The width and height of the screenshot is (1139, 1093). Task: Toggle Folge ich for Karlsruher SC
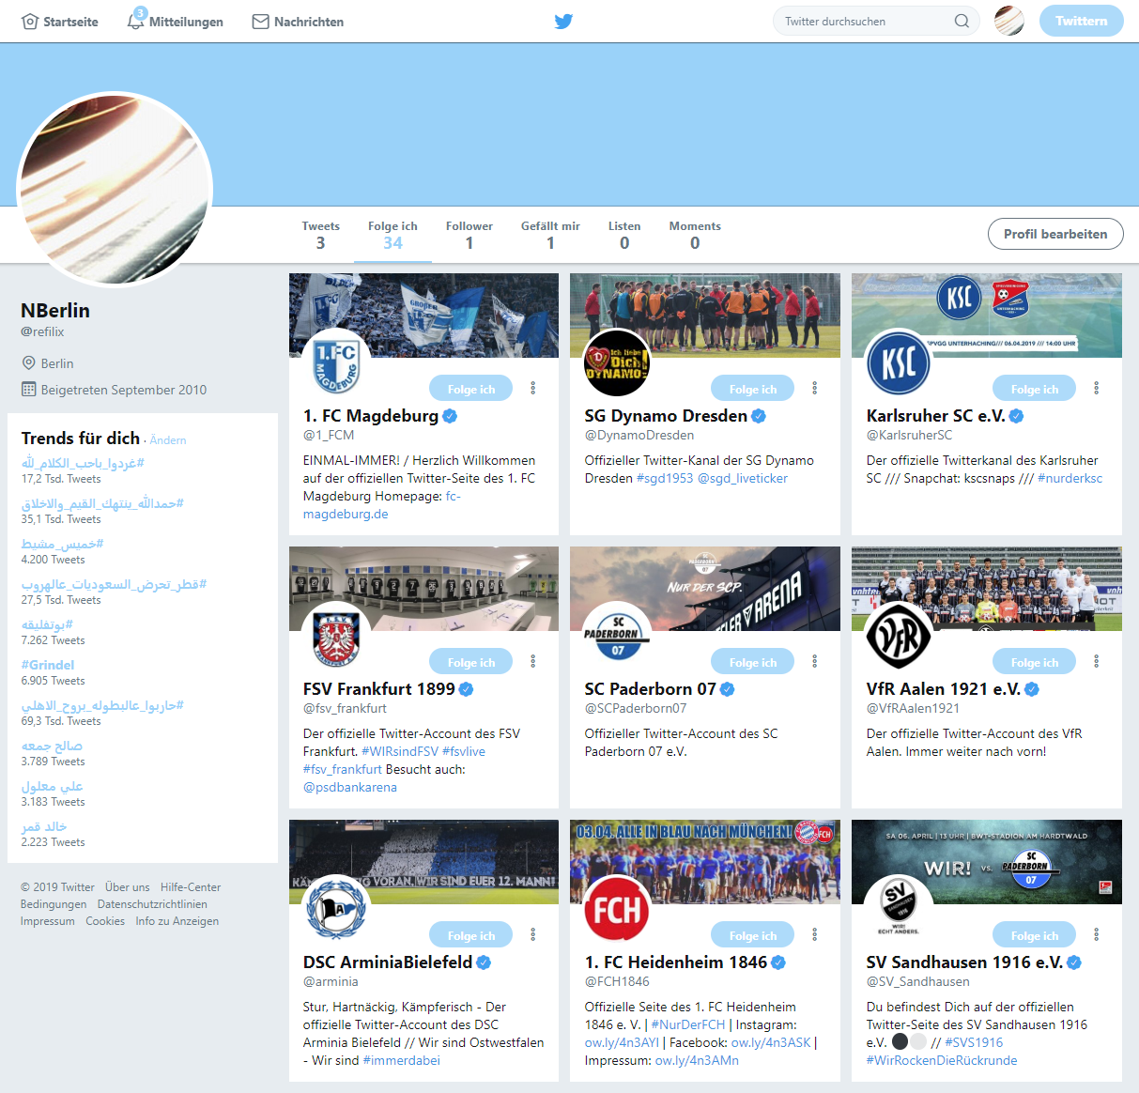[x=1035, y=389]
